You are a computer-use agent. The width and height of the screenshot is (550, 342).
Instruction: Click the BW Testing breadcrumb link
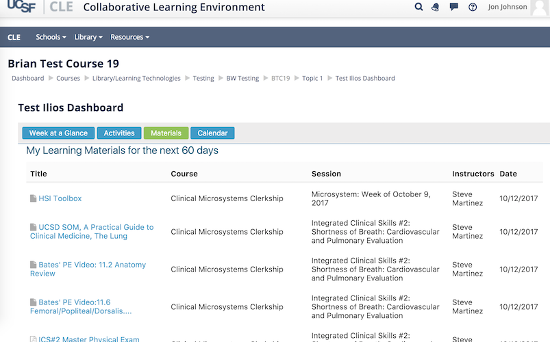(x=242, y=79)
